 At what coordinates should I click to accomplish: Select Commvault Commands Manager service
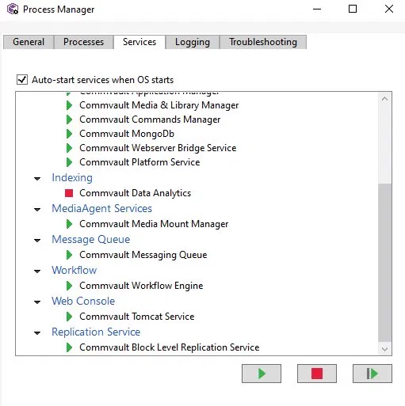coord(150,120)
